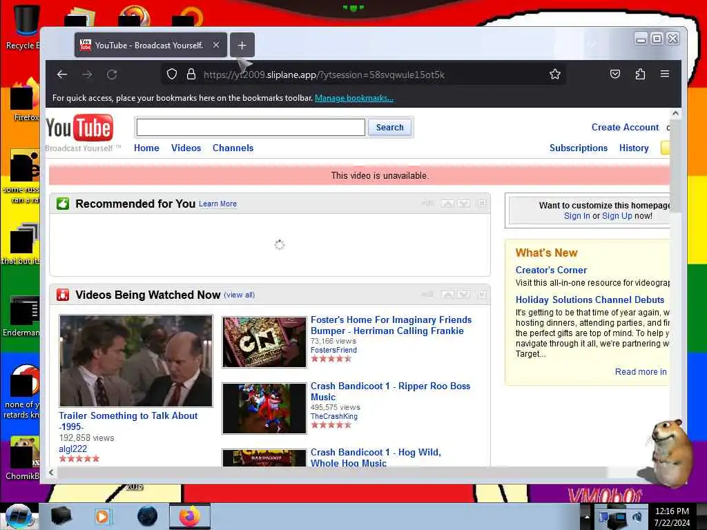Click horizontal scrollbar left arrow

[x=51, y=472]
